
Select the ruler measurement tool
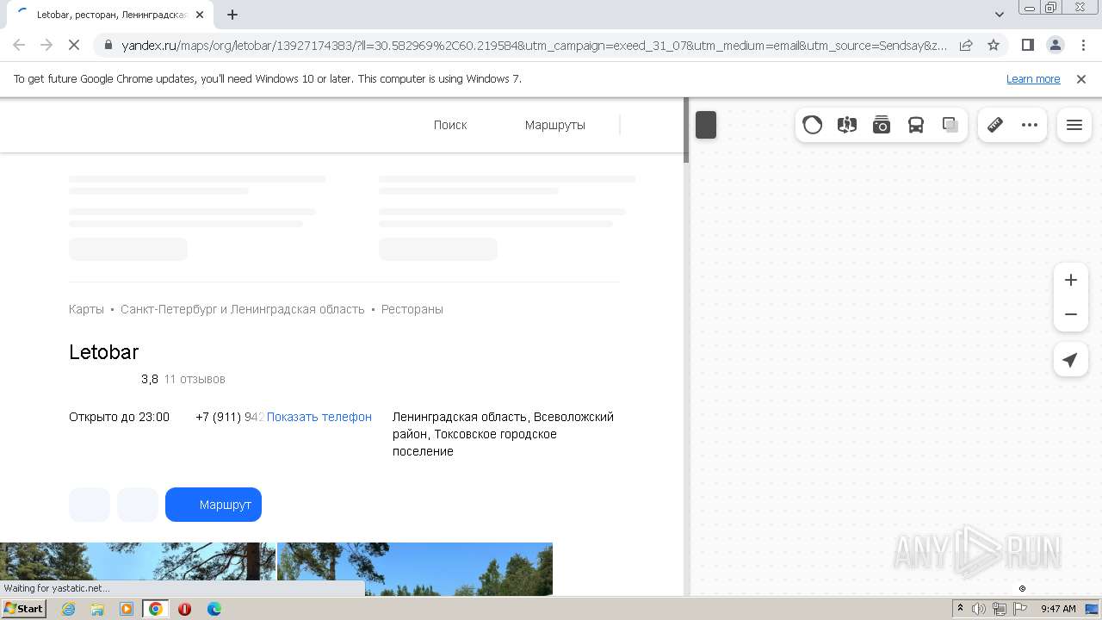[995, 125]
